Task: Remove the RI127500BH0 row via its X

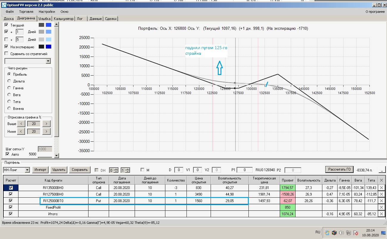Action: tap(381, 194)
